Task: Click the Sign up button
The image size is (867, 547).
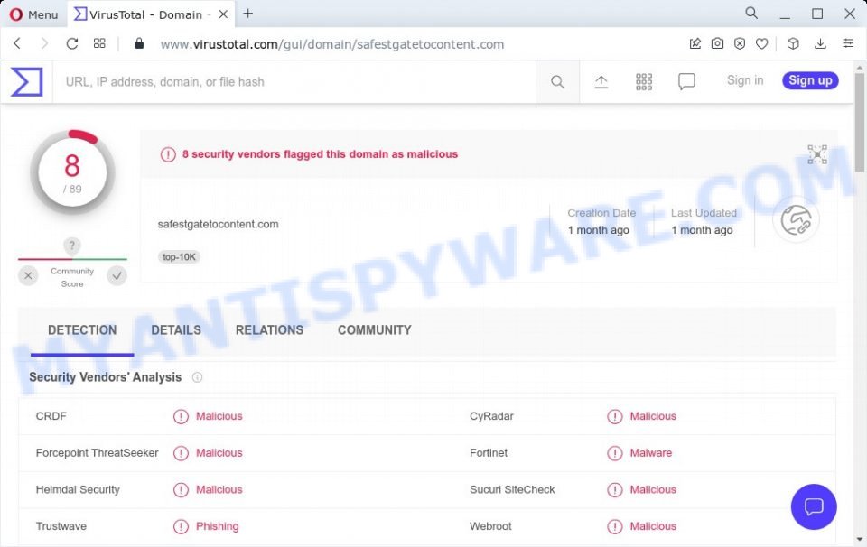Action: click(810, 80)
